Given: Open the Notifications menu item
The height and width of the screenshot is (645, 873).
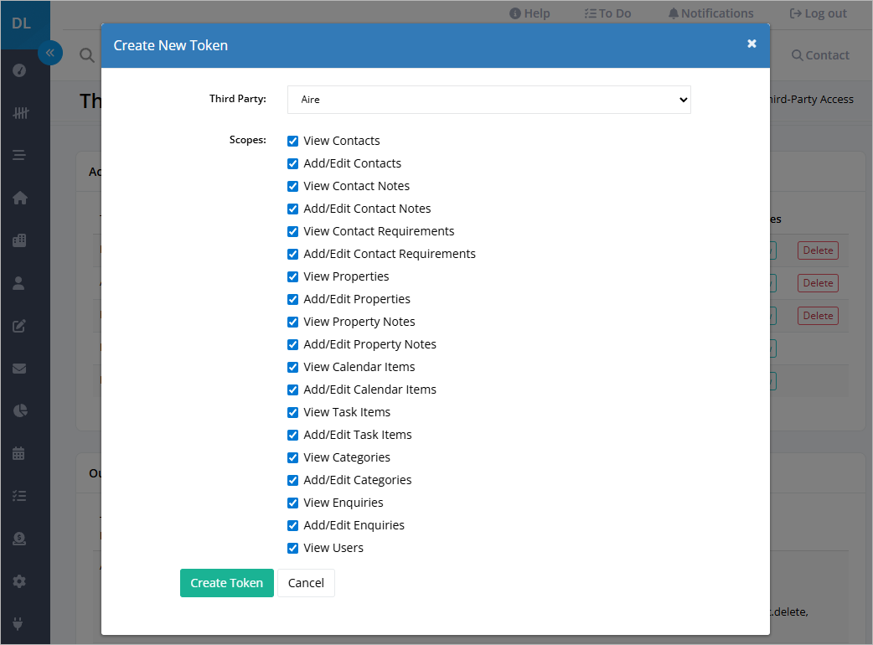Looking at the screenshot, I should [x=711, y=13].
